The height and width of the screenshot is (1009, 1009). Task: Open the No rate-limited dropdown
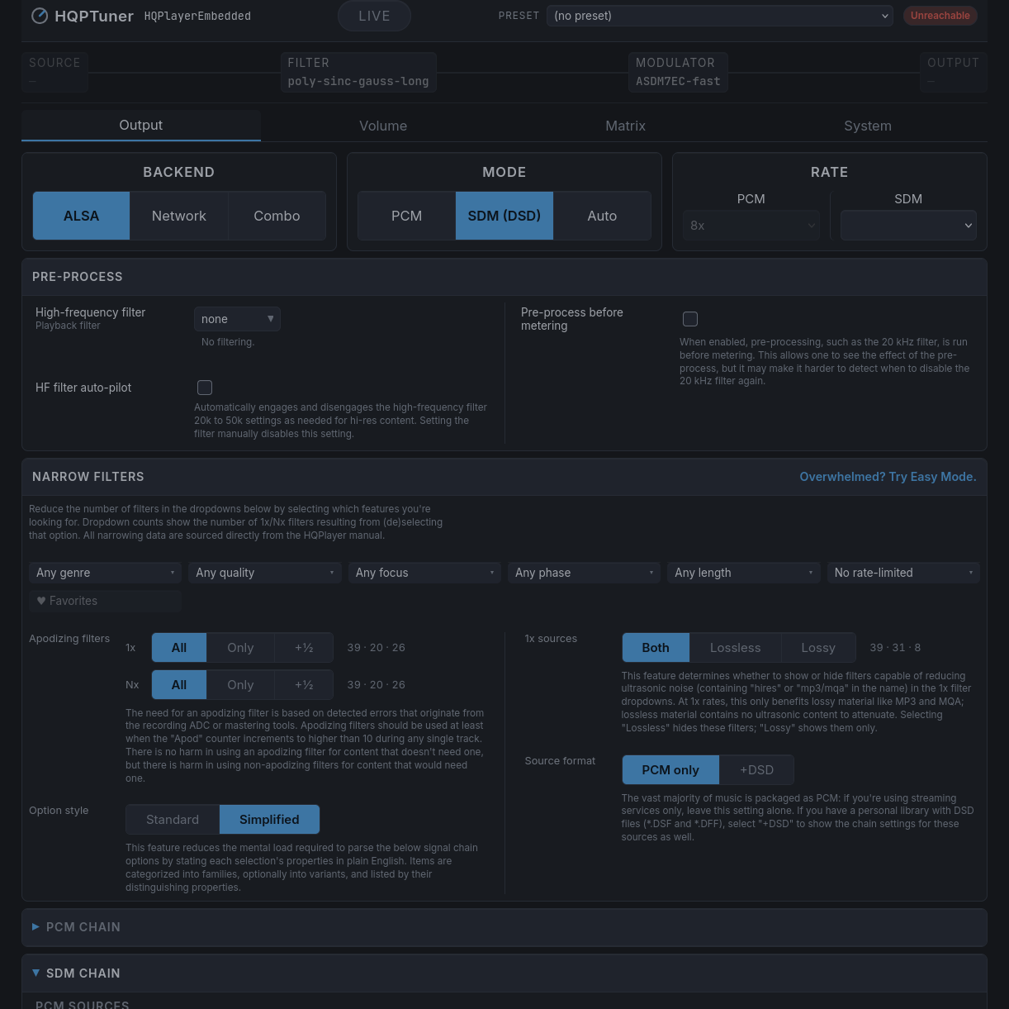click(903, 573)
